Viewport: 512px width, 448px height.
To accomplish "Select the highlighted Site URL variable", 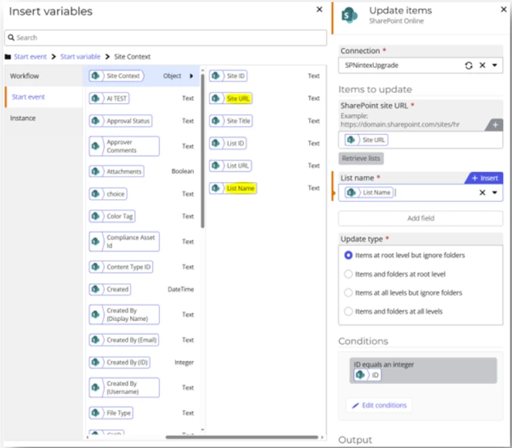I will (231, 99).
